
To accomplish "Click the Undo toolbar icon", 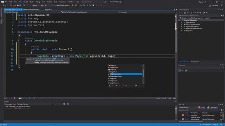I will click(x=24, y=6).
